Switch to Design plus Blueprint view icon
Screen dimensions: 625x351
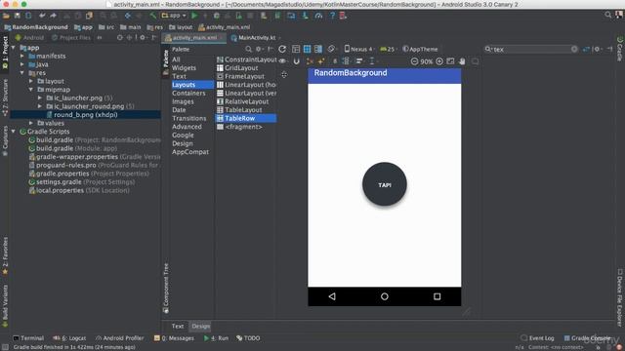(x=318, y=49)
